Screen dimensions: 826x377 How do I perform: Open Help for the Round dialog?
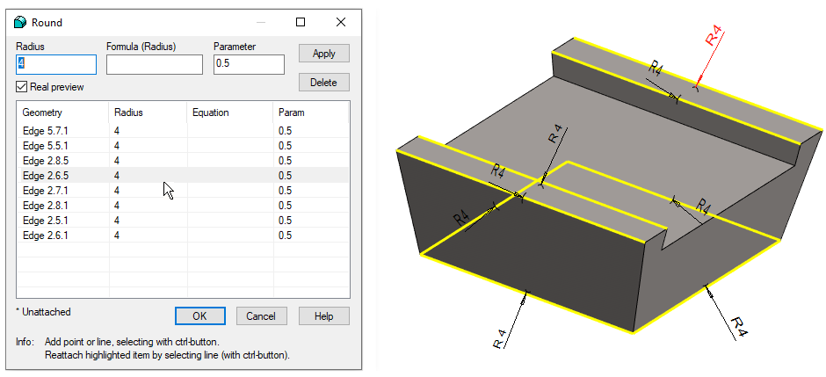point(323,316)
